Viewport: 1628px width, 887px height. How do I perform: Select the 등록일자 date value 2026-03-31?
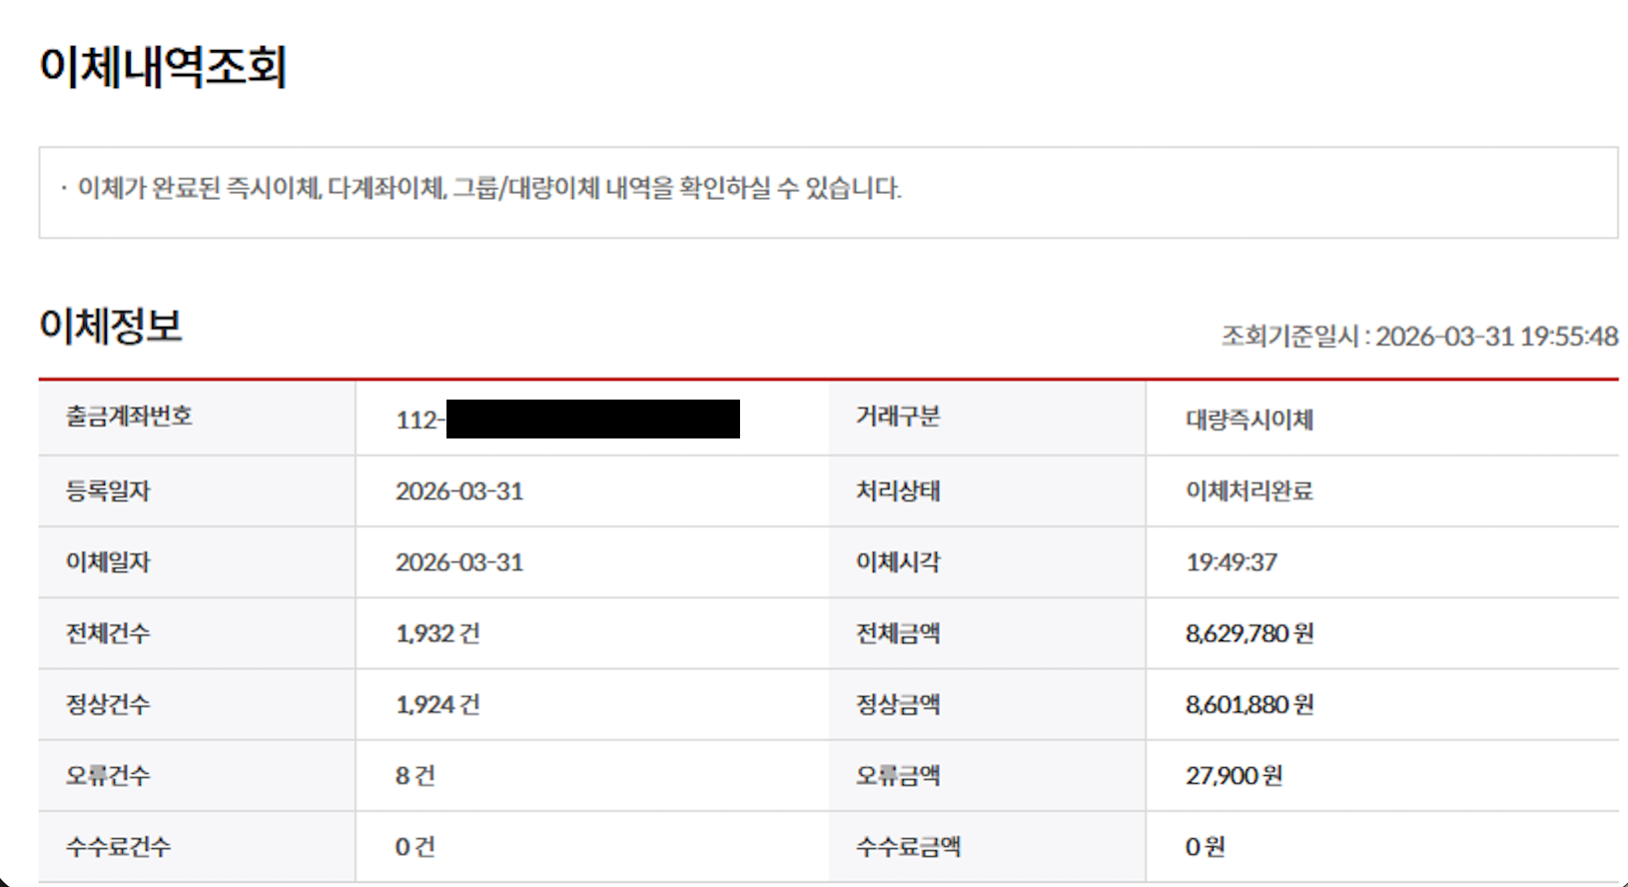point(459,491)
